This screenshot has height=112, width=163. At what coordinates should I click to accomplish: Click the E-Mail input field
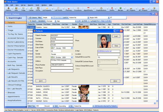[109, 51]
